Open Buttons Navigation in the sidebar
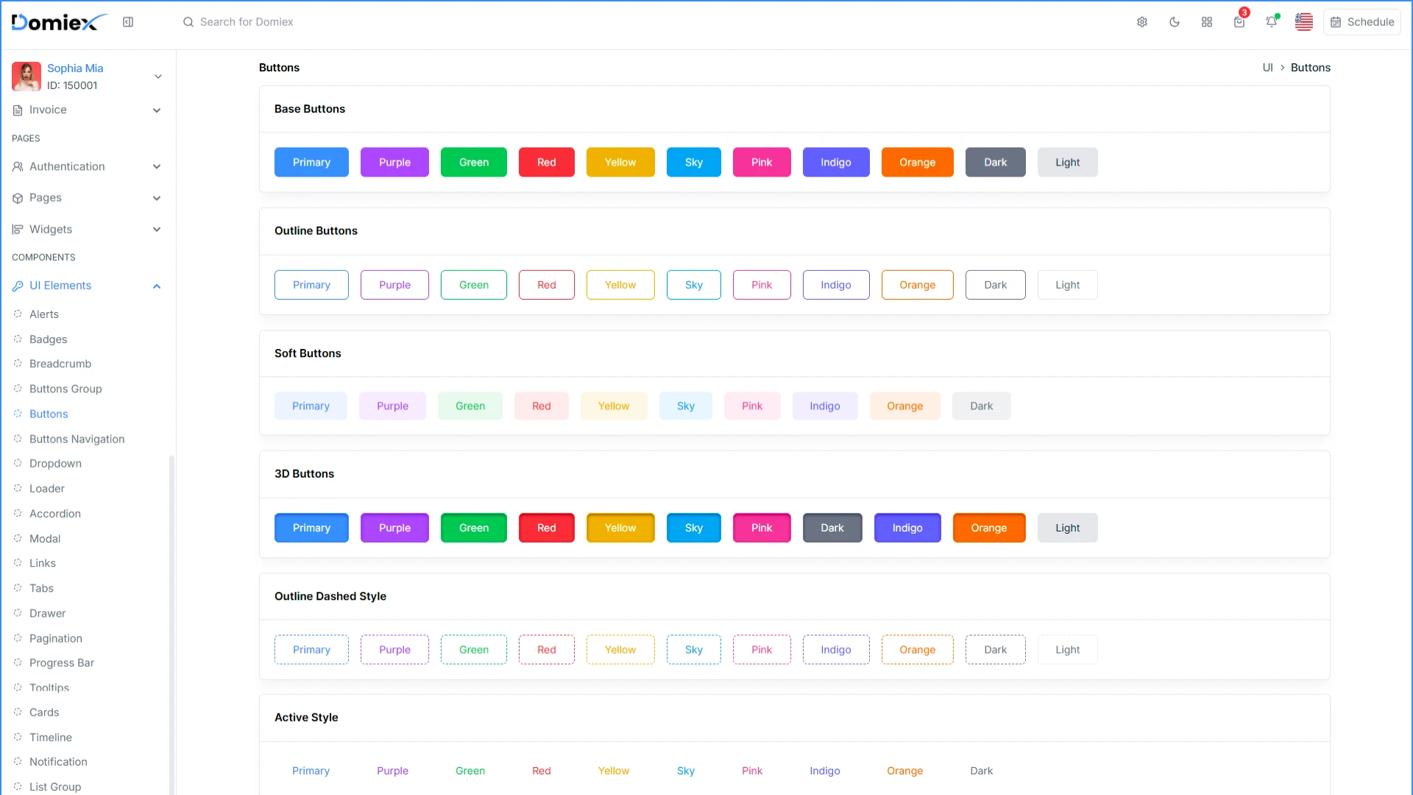This screenshot has height=795, width=1413. point(77,439)
